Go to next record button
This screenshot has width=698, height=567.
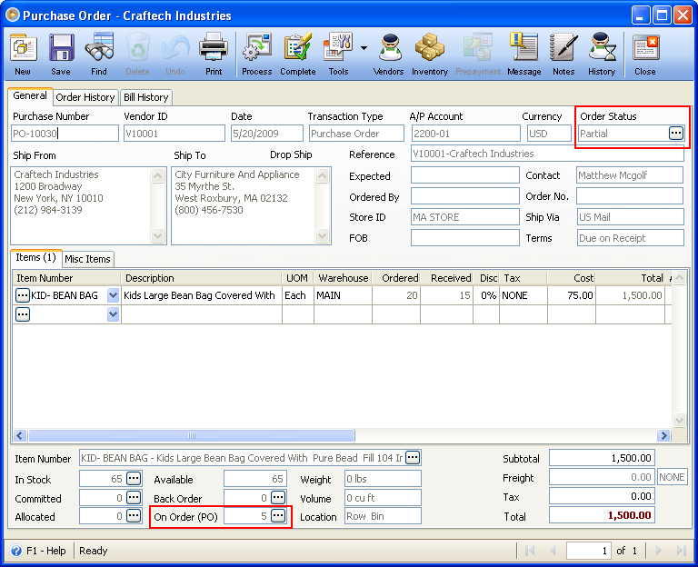[x=659, y=551]
